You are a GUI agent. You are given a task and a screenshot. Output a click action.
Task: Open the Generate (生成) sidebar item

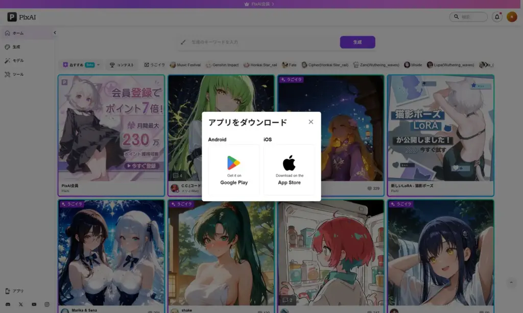click(28, 47)
